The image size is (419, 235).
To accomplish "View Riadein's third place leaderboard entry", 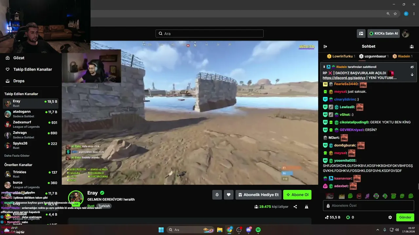I will point(402,56).
